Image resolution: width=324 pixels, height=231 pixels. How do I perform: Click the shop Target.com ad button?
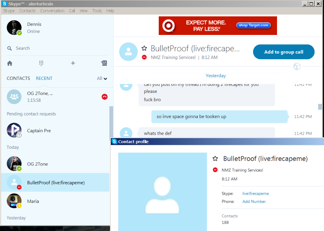coord(253,25)
